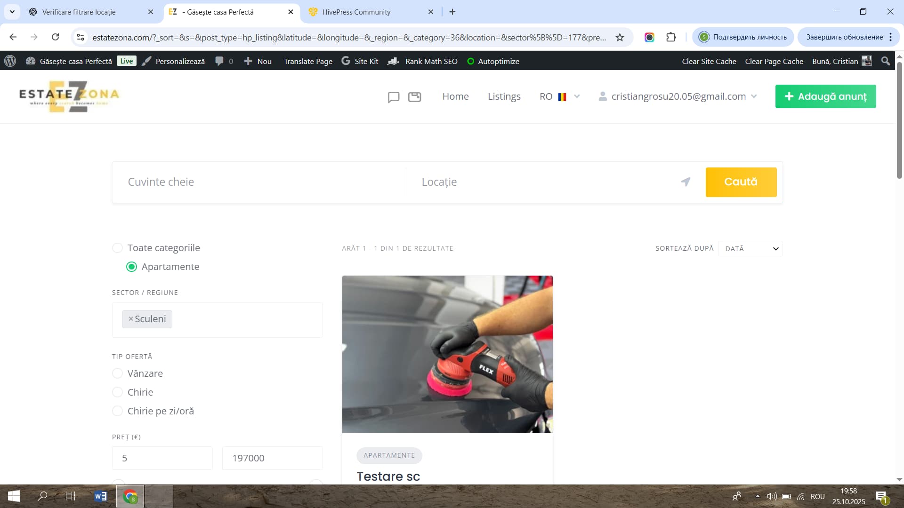Click admin bar search magnifier icon
Viewport: 904px width, 508px height.
tap(885, 61)
